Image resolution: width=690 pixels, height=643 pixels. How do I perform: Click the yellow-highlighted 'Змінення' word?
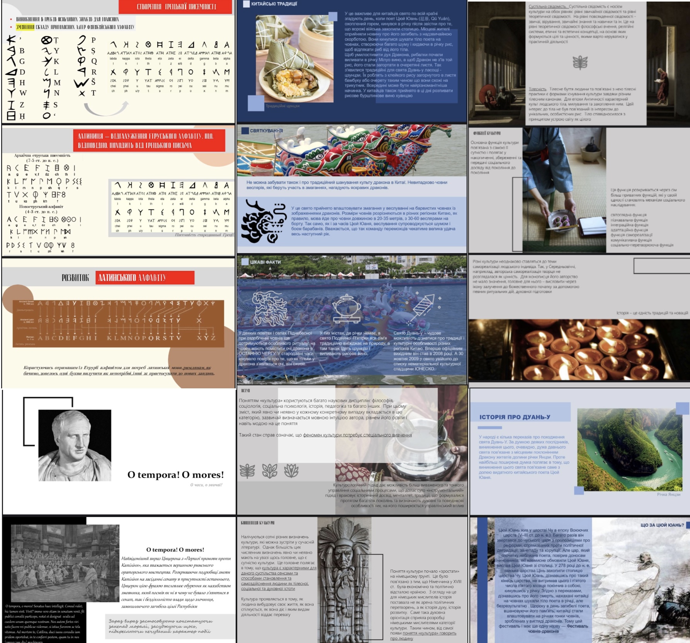coord(25,27)
